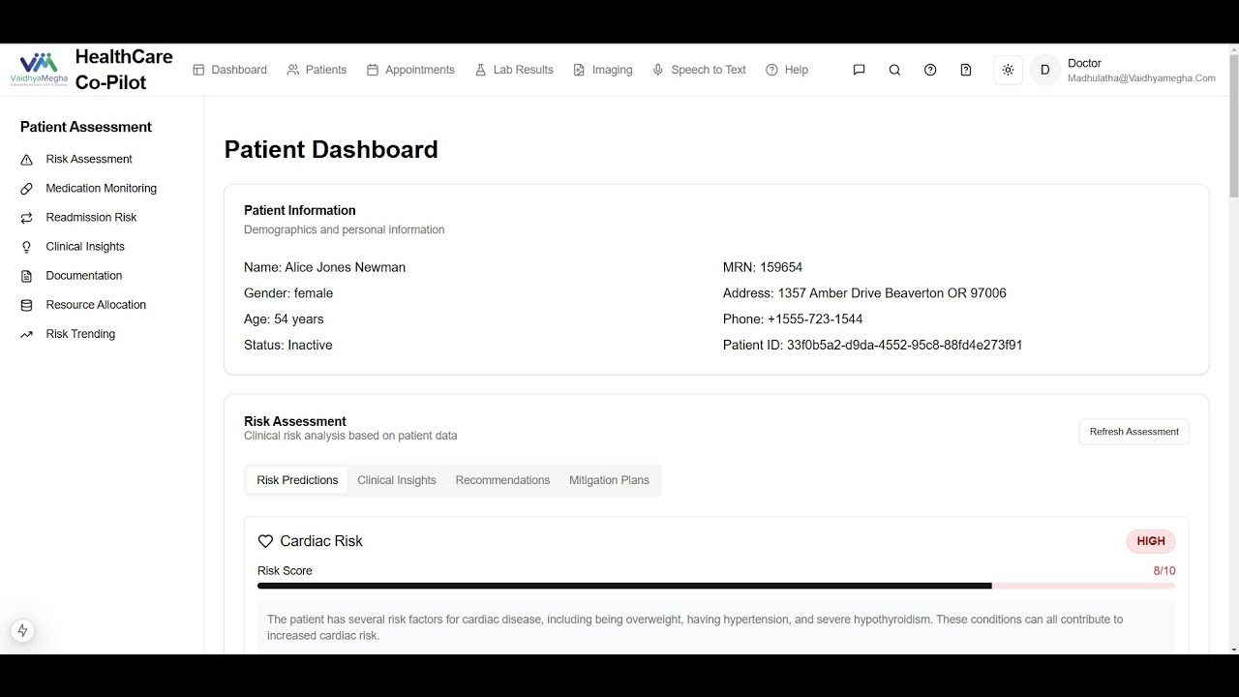1239x697 pixels.
Task: Open the Patients menu item
Action: [317, 70]
